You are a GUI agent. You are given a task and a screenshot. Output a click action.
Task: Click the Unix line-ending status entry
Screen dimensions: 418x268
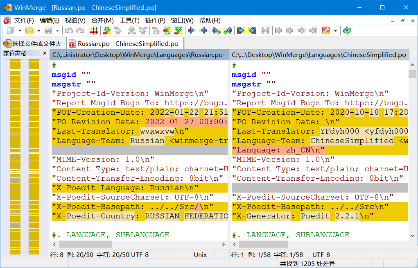(x=200, y=254)
